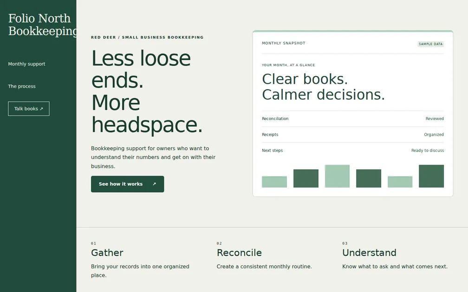Click the Talk books button
Screen dimensions: 468x292
click(29, 109)
